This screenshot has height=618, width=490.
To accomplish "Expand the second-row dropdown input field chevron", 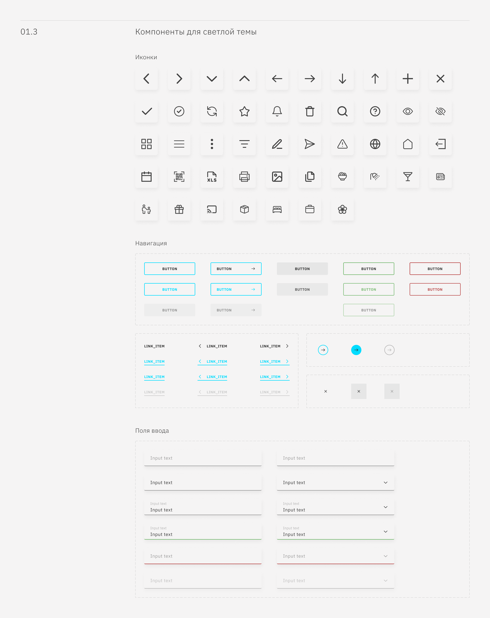I will [385, 482].
